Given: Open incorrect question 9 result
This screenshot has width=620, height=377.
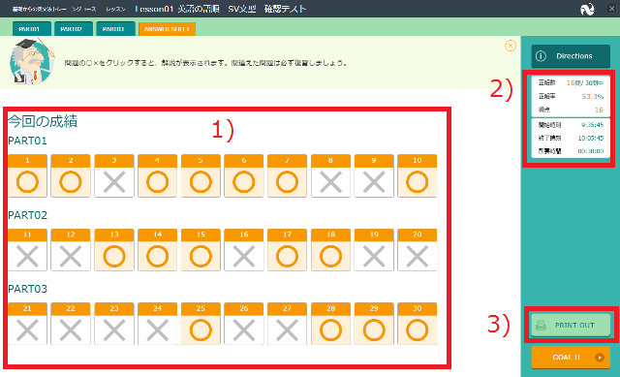Looking at the screenshot, I should (x=374, y=175).
